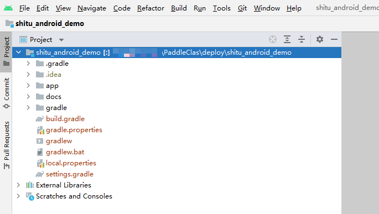Toggle the Project tool window tab
Viewport: 379px width, 214px height.
pyautogui.click(x=6, y=51)
